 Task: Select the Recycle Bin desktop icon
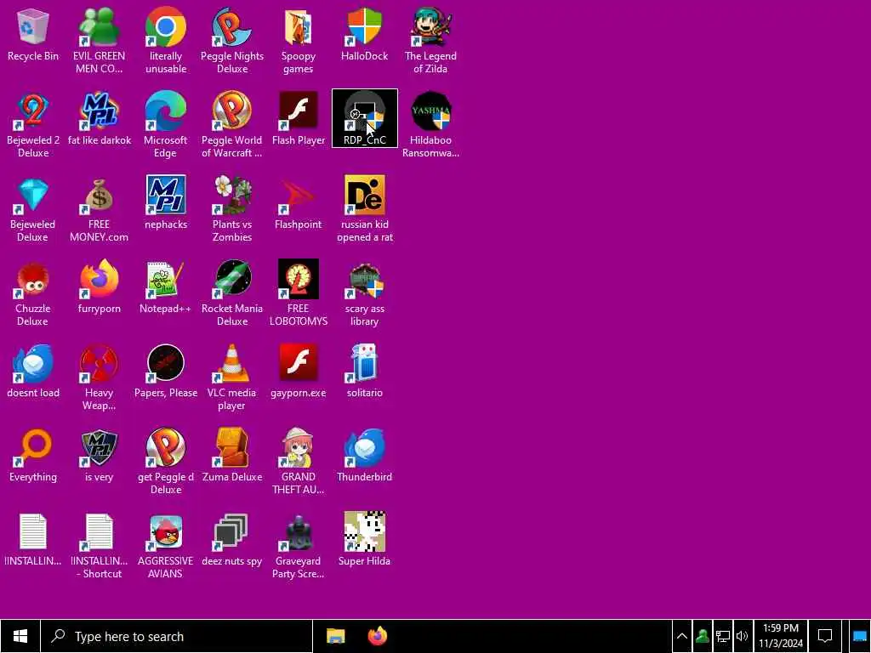[33, 34]
